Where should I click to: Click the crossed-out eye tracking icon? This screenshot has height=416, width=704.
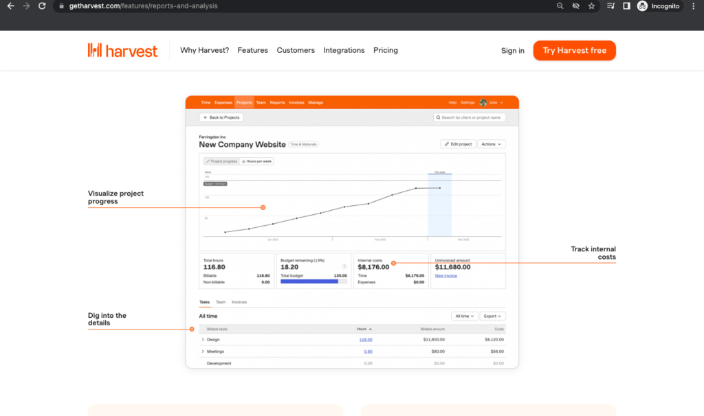[576, 5]
